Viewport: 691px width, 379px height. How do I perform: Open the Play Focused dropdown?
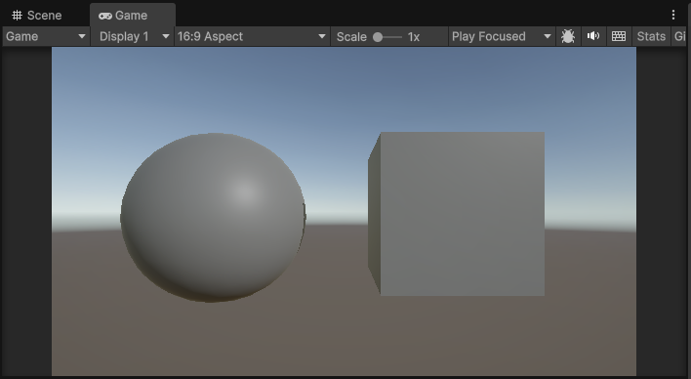(x=502, y=36)
